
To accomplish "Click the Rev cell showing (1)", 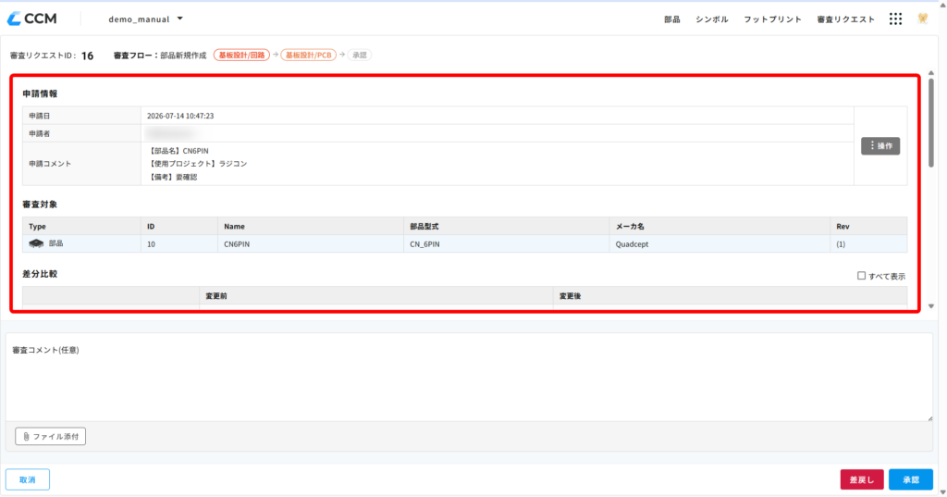I will 868,243.
